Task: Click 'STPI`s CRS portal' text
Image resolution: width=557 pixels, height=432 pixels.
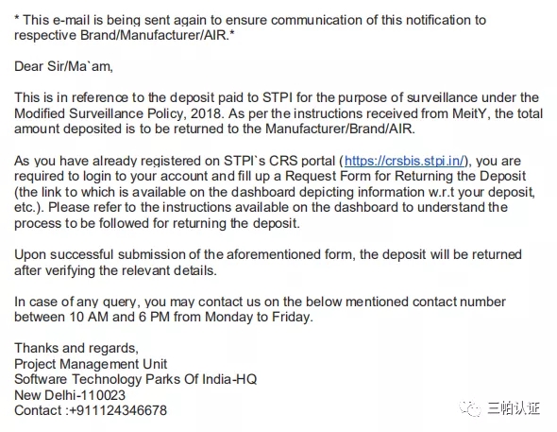Action: click(x=279, y=161)
